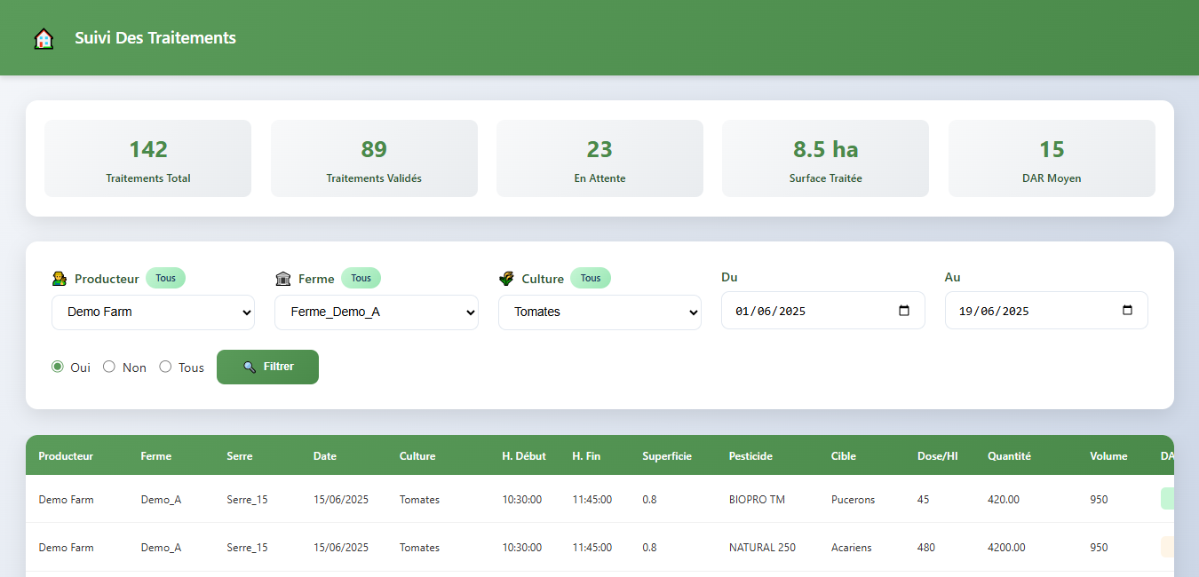1199x577 pixels.
Task: Click the quantity value 4200.00
Action: pos(1006,548)
